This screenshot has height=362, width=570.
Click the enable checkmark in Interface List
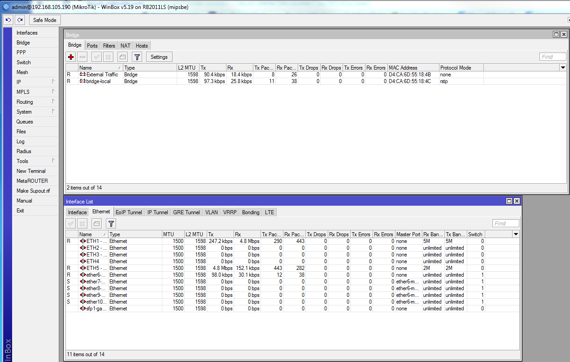click(x=71, y=223)
